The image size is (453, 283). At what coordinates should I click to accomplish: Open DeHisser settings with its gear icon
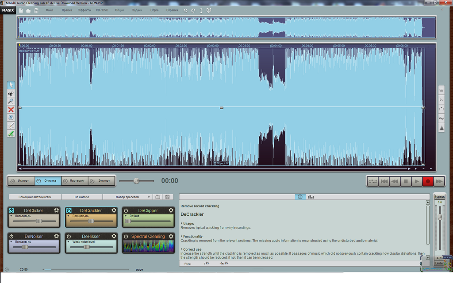114,236
